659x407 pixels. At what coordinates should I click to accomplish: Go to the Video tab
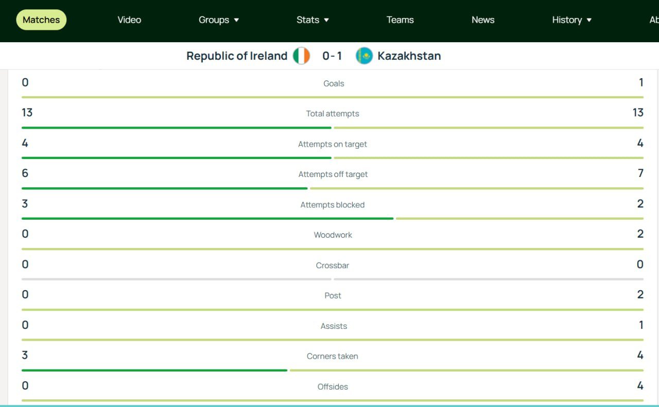tap(129, 20)
